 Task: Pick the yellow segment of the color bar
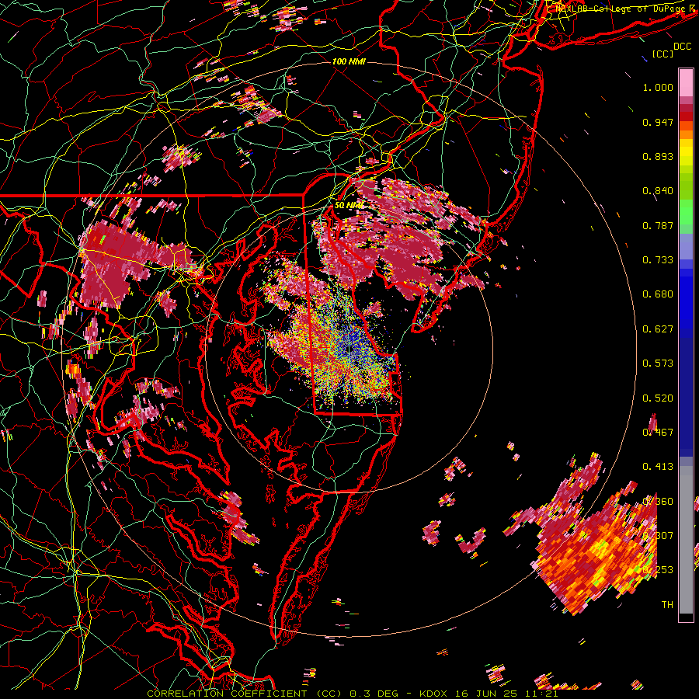coord(686,152)
